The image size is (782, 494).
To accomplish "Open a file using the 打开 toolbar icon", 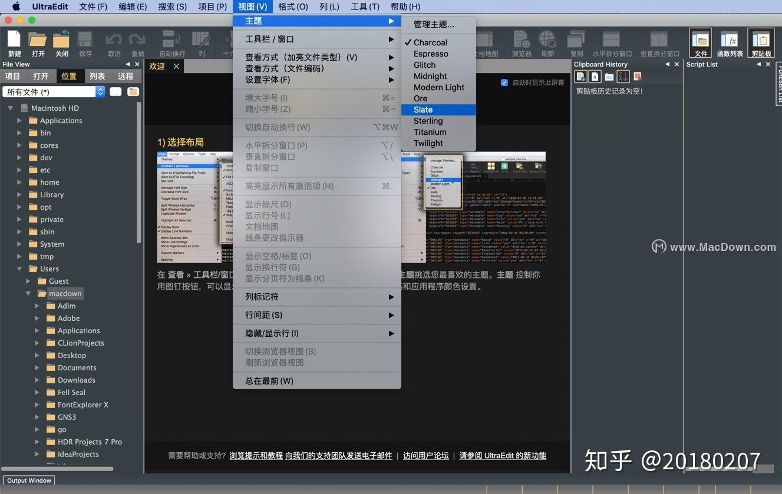I will coord(37,42).
